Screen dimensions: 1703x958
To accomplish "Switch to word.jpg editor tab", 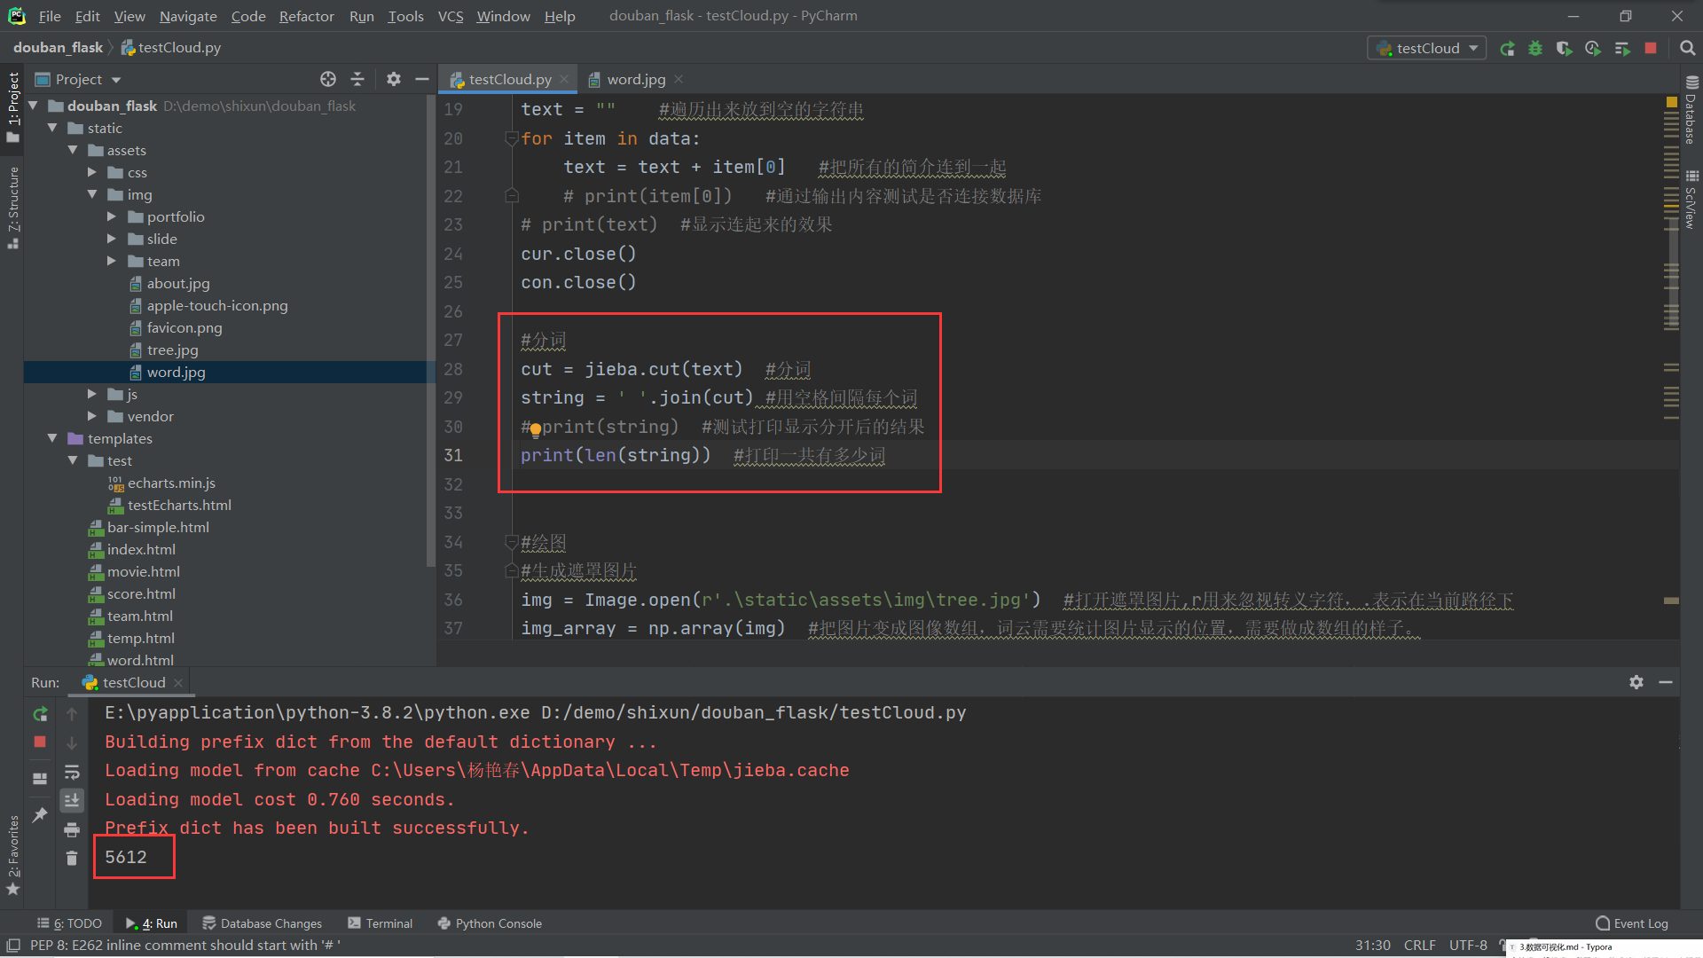I will 635,79.
